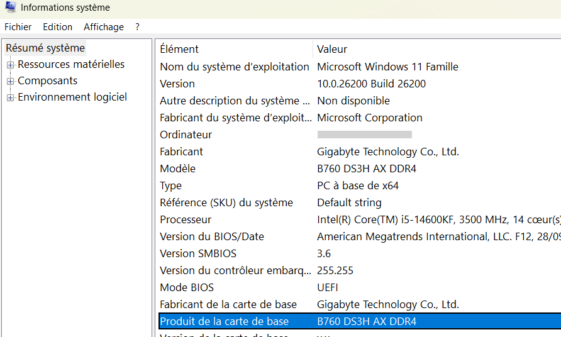
Task: Open the Edition menu
Action: pos(58,27)
